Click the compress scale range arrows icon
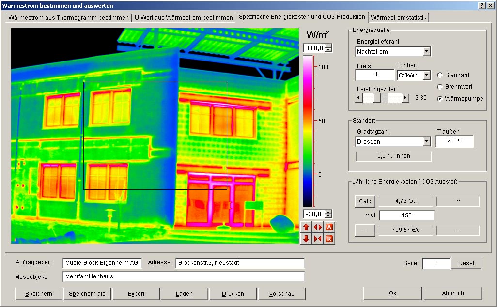This screenshot has height=307, width=497. coord(318,238)
